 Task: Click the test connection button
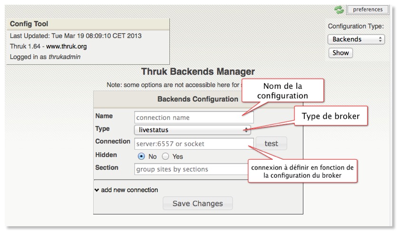coord(271,144)
